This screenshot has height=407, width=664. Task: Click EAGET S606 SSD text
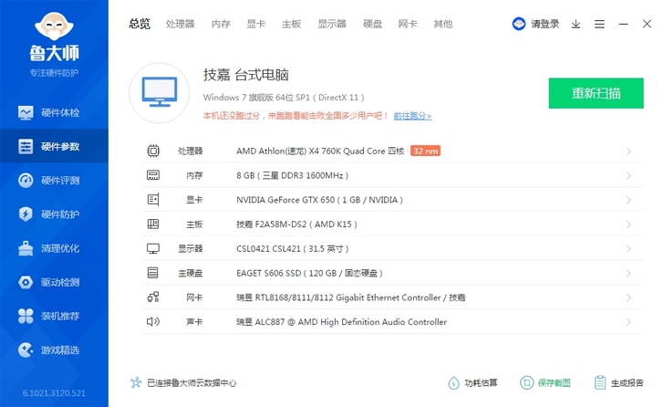[x=309, y=273]
